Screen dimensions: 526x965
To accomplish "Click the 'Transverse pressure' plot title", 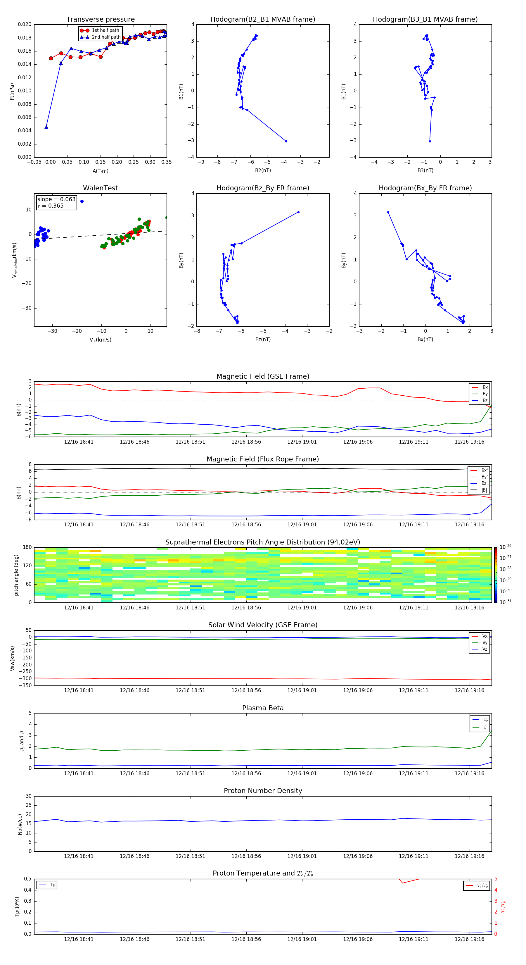I will click(x=100, y=20).
